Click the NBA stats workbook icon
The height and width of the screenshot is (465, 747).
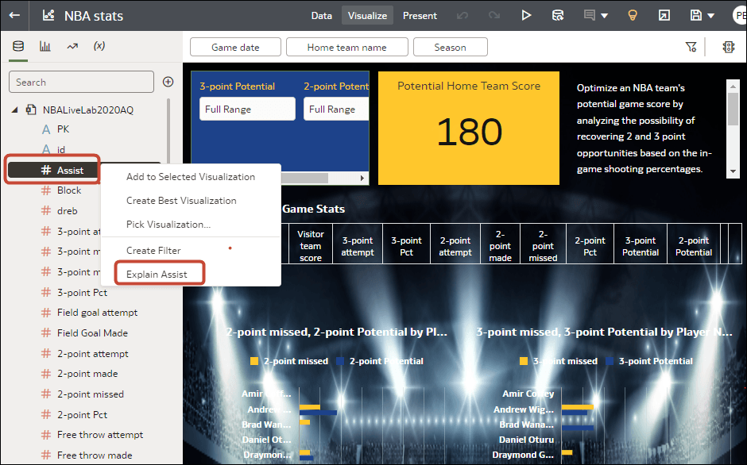point(48,15)
